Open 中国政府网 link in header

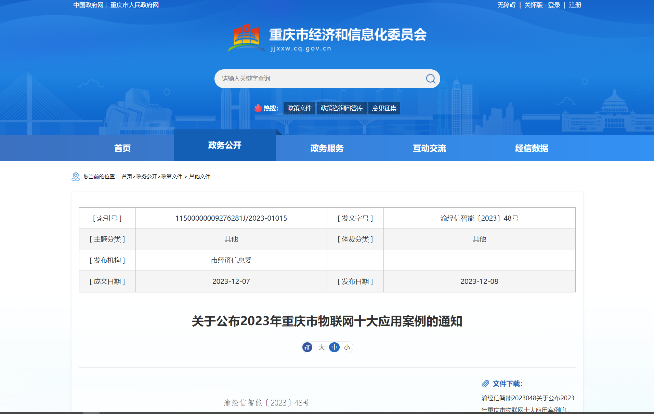[x=88, y=5]
